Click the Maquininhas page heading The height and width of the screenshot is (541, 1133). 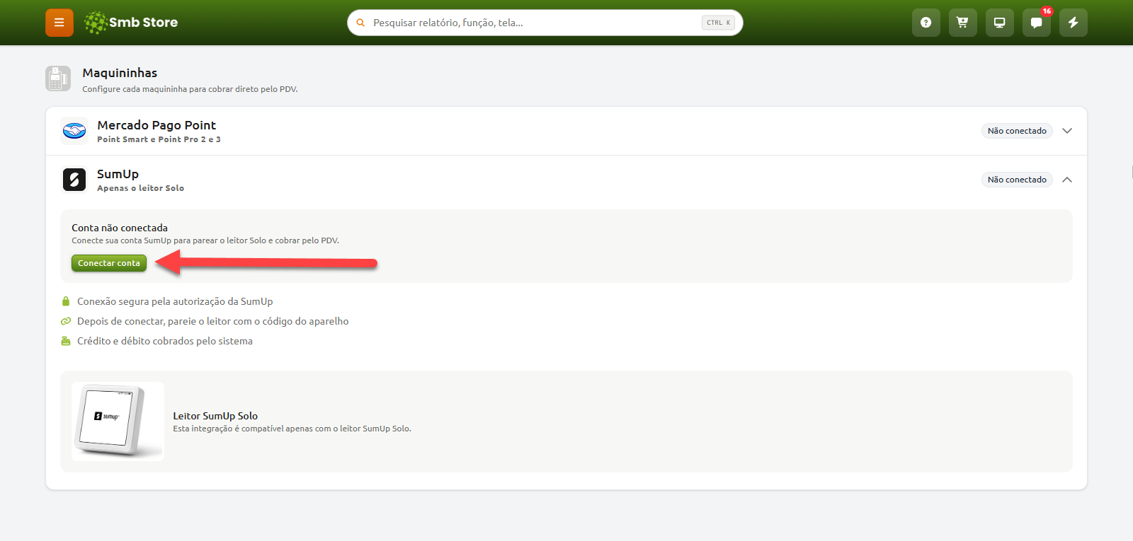(120, 73)
